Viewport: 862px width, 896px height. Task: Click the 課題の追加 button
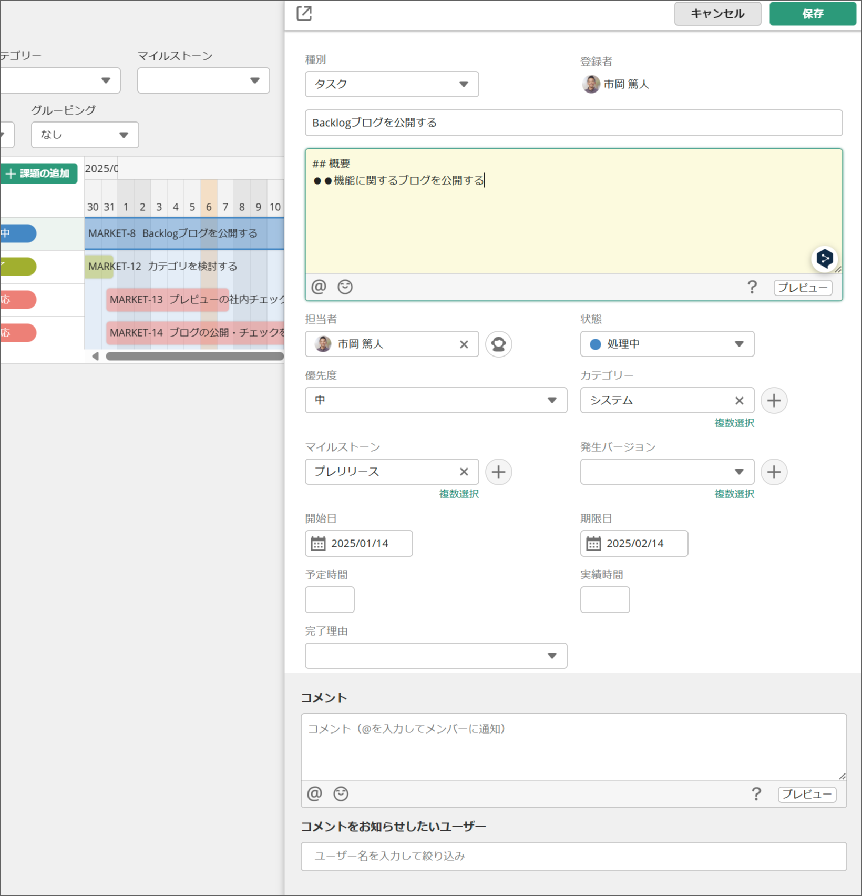click(x=38, y=174)
